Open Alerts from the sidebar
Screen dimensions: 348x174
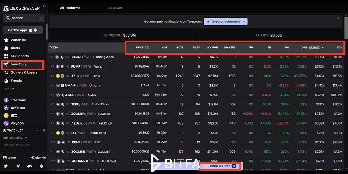tap(12, 48)
